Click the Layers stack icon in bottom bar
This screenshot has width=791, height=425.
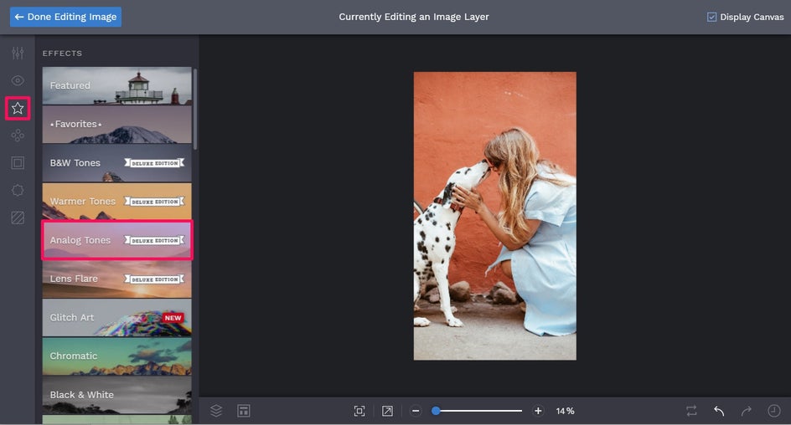coord(216,411)
